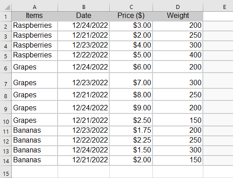Click the weight 400 cell
The height and width of the screenshot is (178, 233).
tap(178, 56)
